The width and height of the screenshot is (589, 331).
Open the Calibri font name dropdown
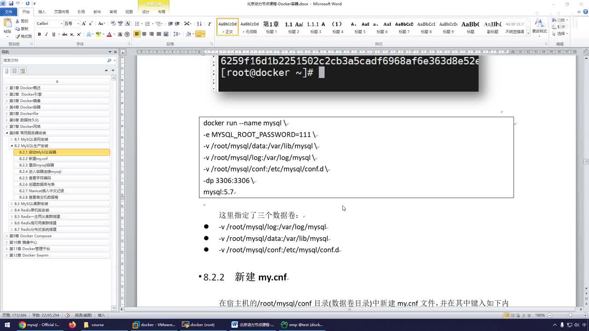tap(61, 23)
